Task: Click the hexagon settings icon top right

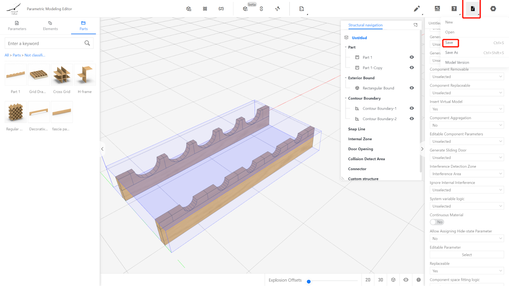Action: pyautogui.click(x=493, y=9)
